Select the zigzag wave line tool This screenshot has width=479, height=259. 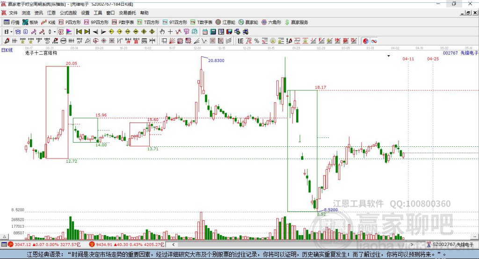(205, 41)
